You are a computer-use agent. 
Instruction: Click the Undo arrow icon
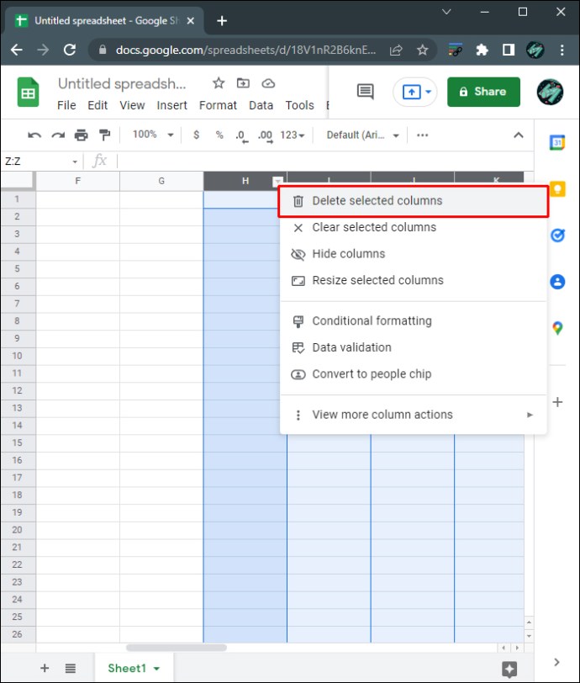34,135
